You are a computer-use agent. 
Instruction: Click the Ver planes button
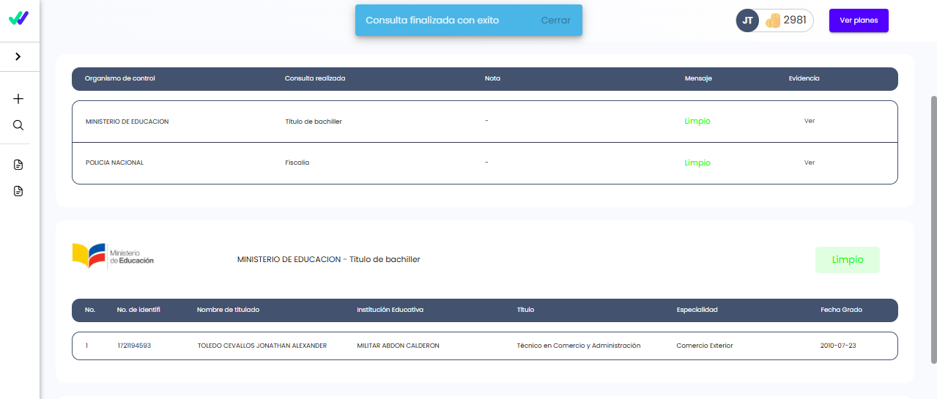[x=859, y=20]
